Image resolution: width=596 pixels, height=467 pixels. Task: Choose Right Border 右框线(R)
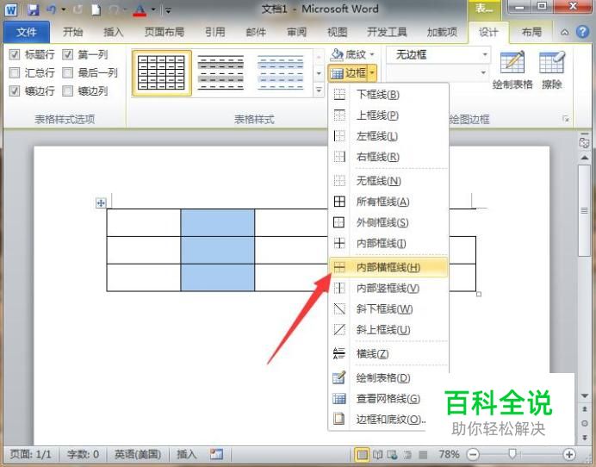pos(388,157)
